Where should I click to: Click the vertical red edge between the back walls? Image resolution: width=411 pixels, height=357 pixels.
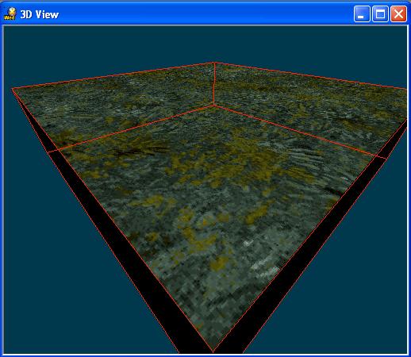213,84
